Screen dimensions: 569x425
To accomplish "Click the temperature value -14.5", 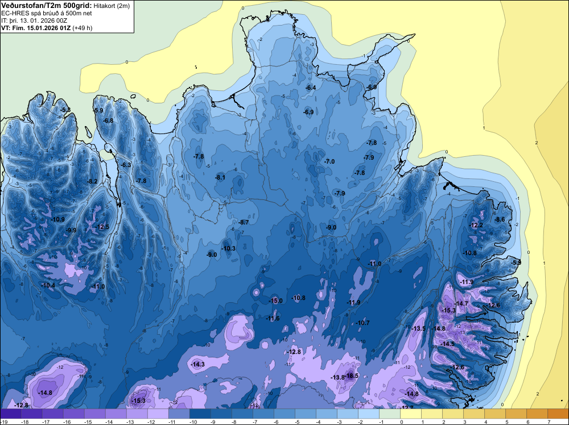I will [448, 344].
